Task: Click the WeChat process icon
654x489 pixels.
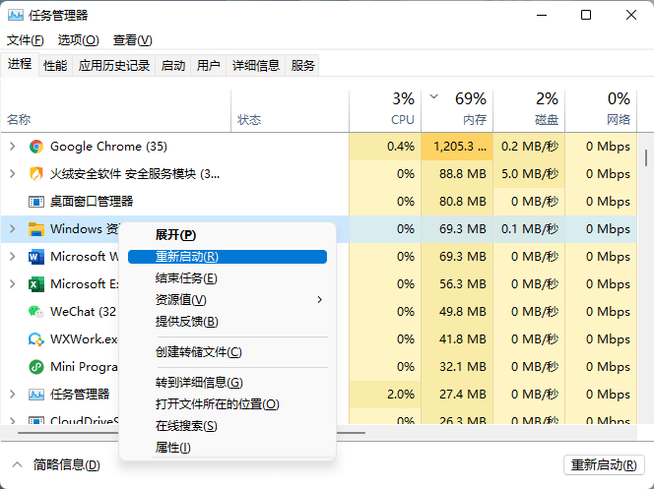Action: click(x=36, y=312)
